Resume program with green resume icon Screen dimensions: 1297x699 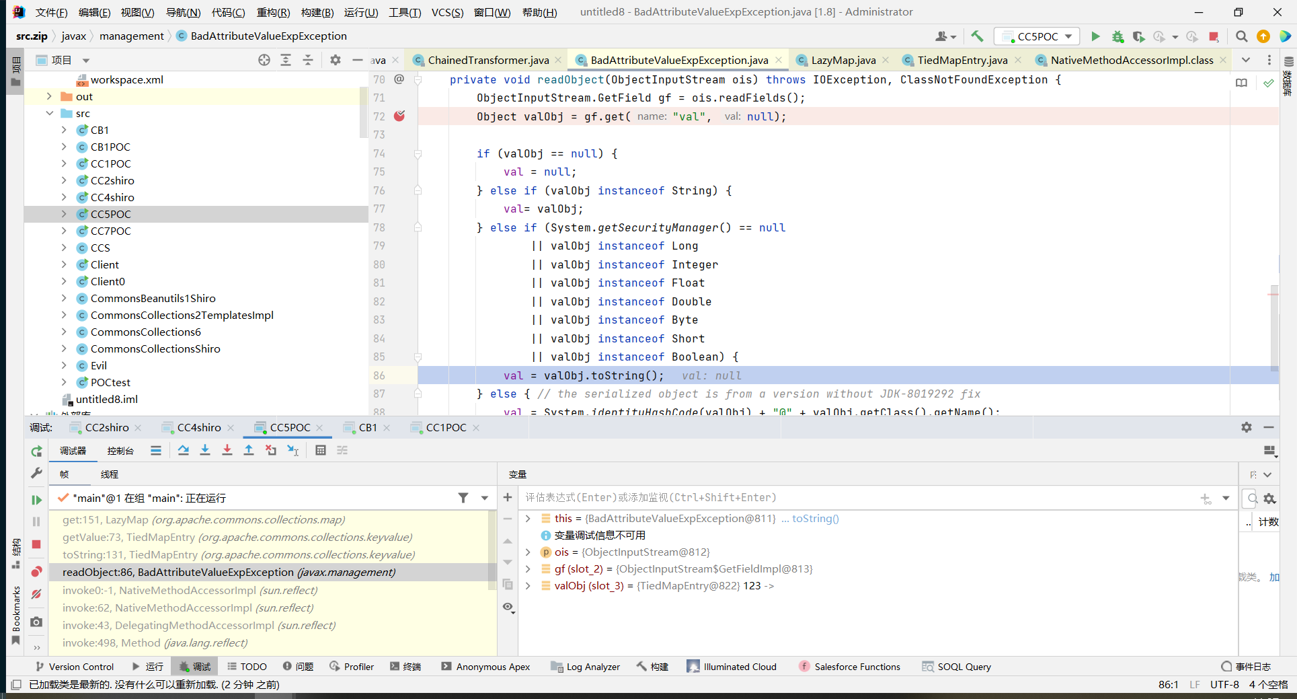coord(36,500)
